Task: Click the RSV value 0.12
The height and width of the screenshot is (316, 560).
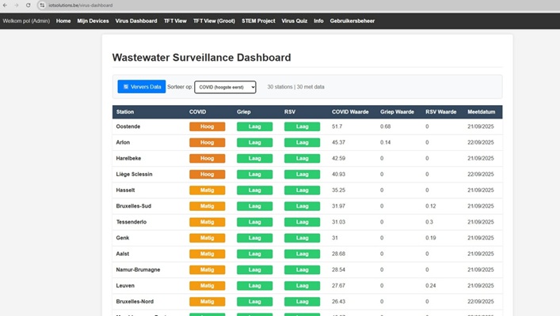Action: pos(430,206)
